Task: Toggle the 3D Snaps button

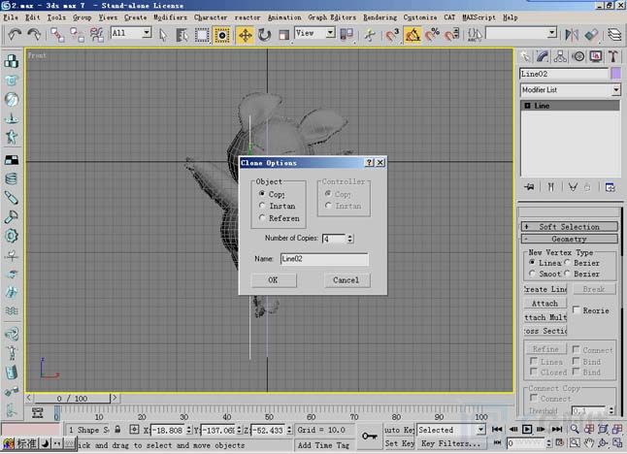Action: point(393,35)
